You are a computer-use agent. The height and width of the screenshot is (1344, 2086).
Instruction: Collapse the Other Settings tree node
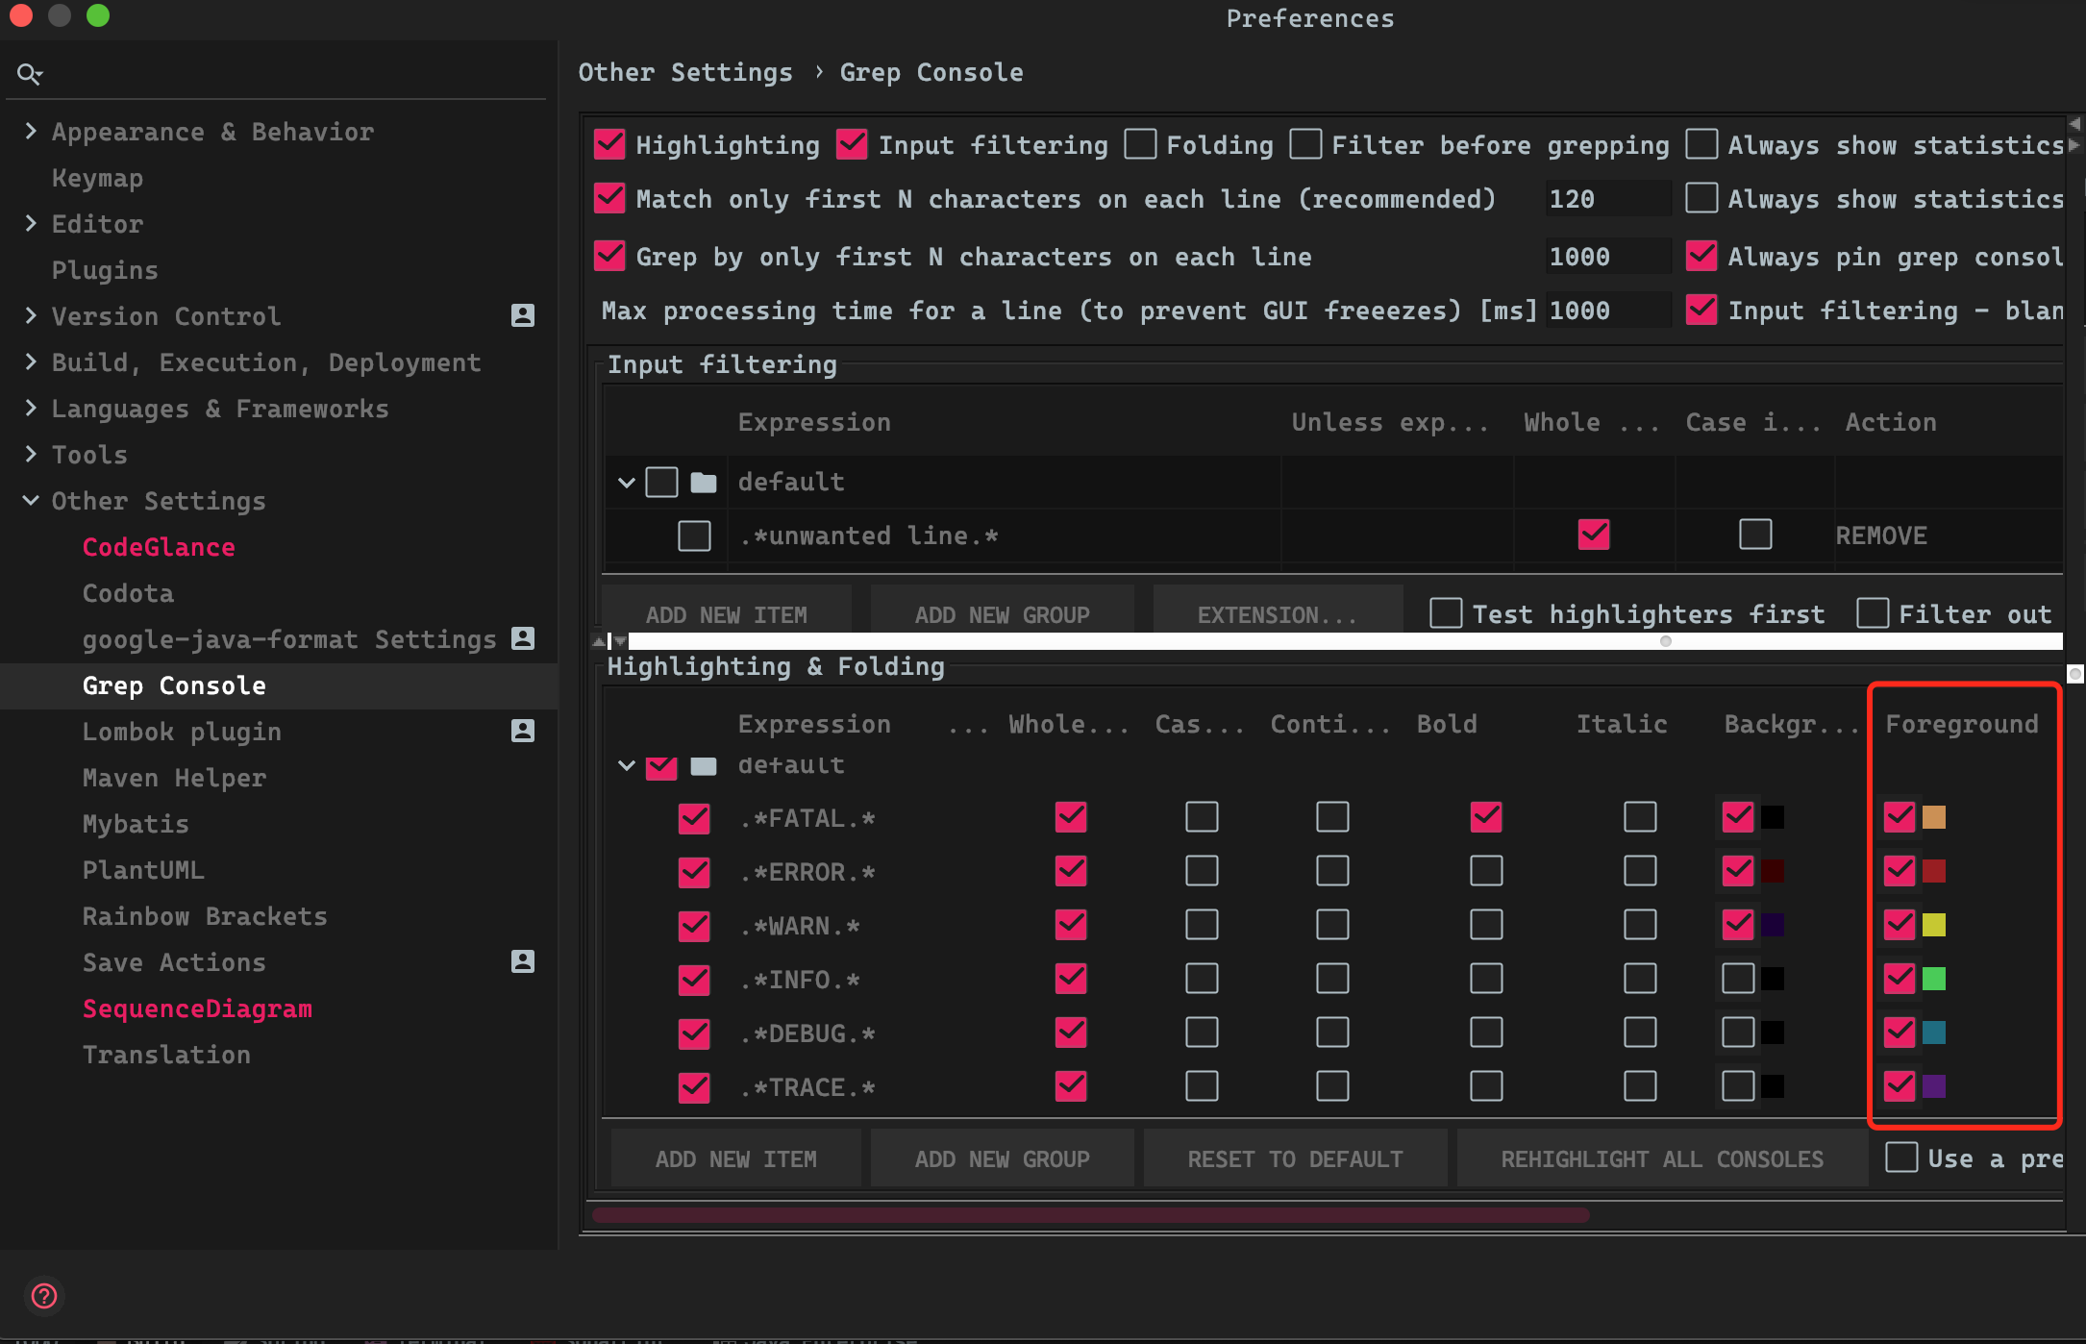[x=31, y=500]
